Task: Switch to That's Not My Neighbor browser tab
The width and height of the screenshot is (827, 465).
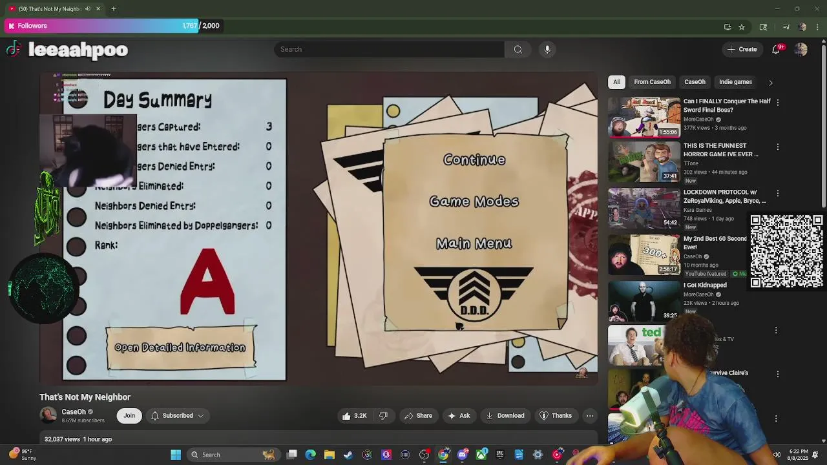Action: click(53, 9)
